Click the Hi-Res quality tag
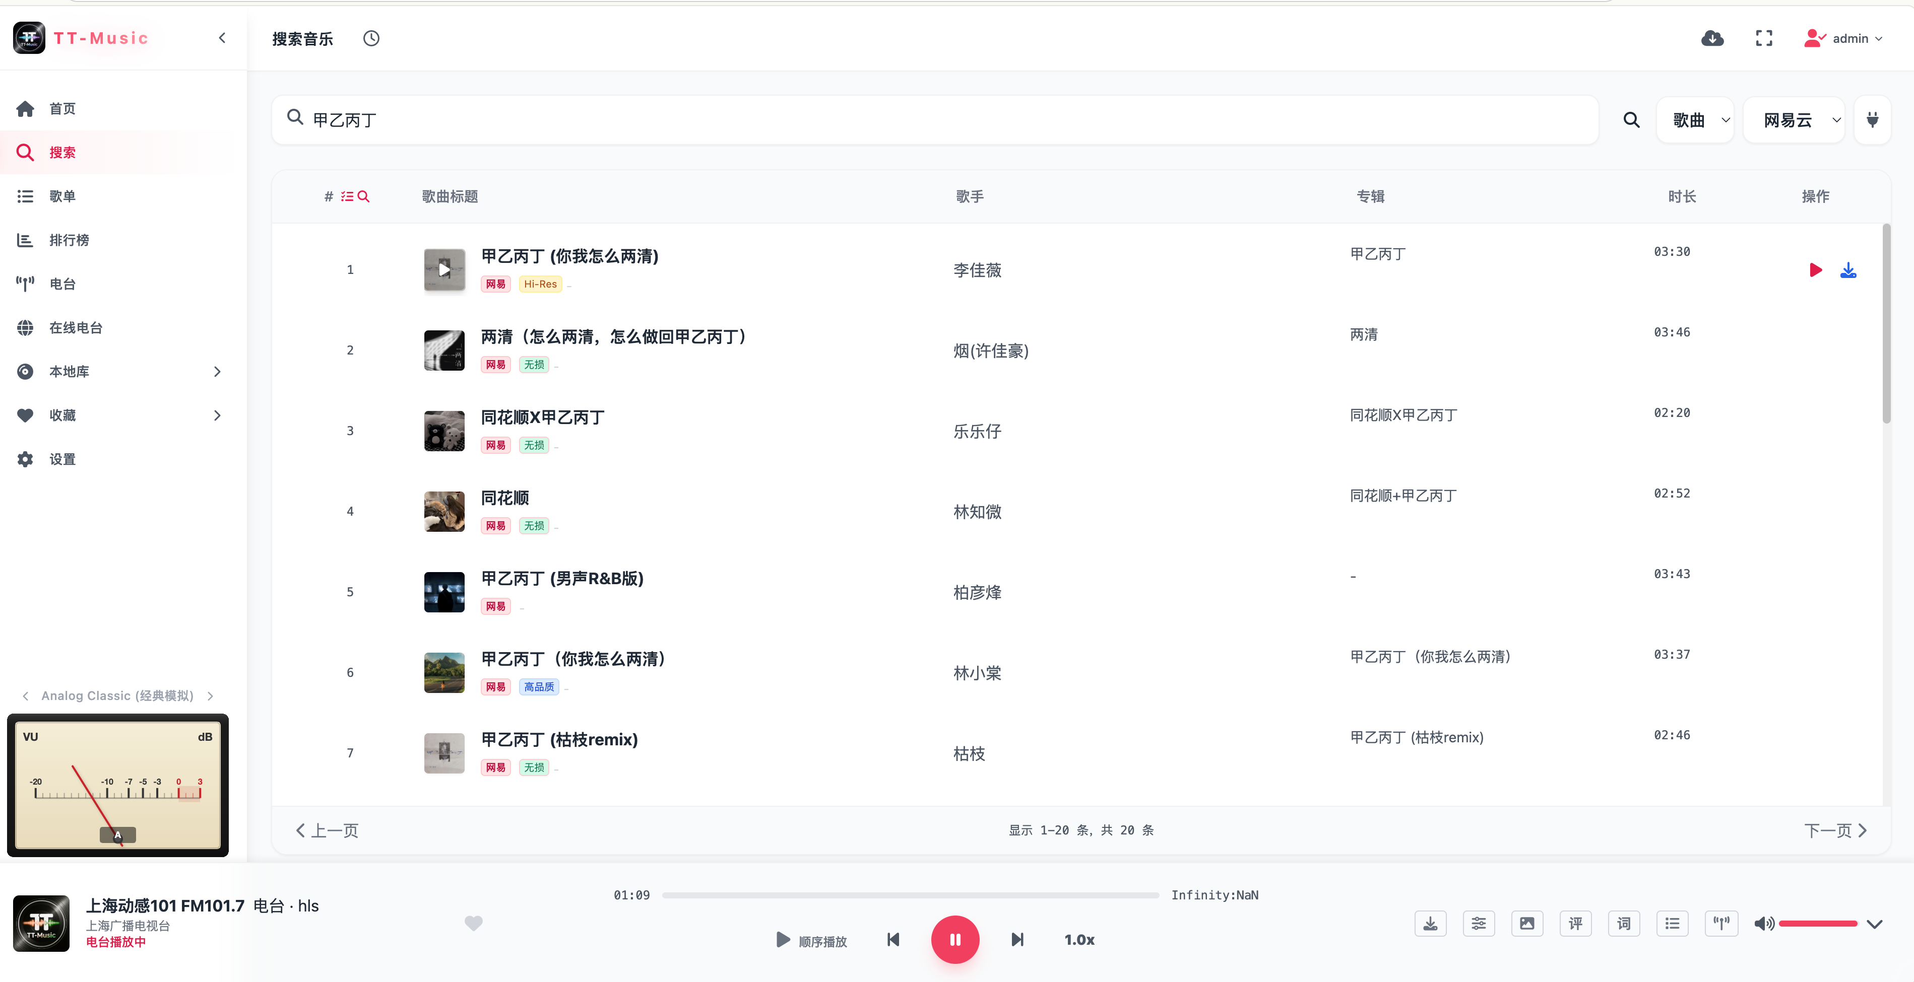1914x982 pixels. click(x=540, y=284)
